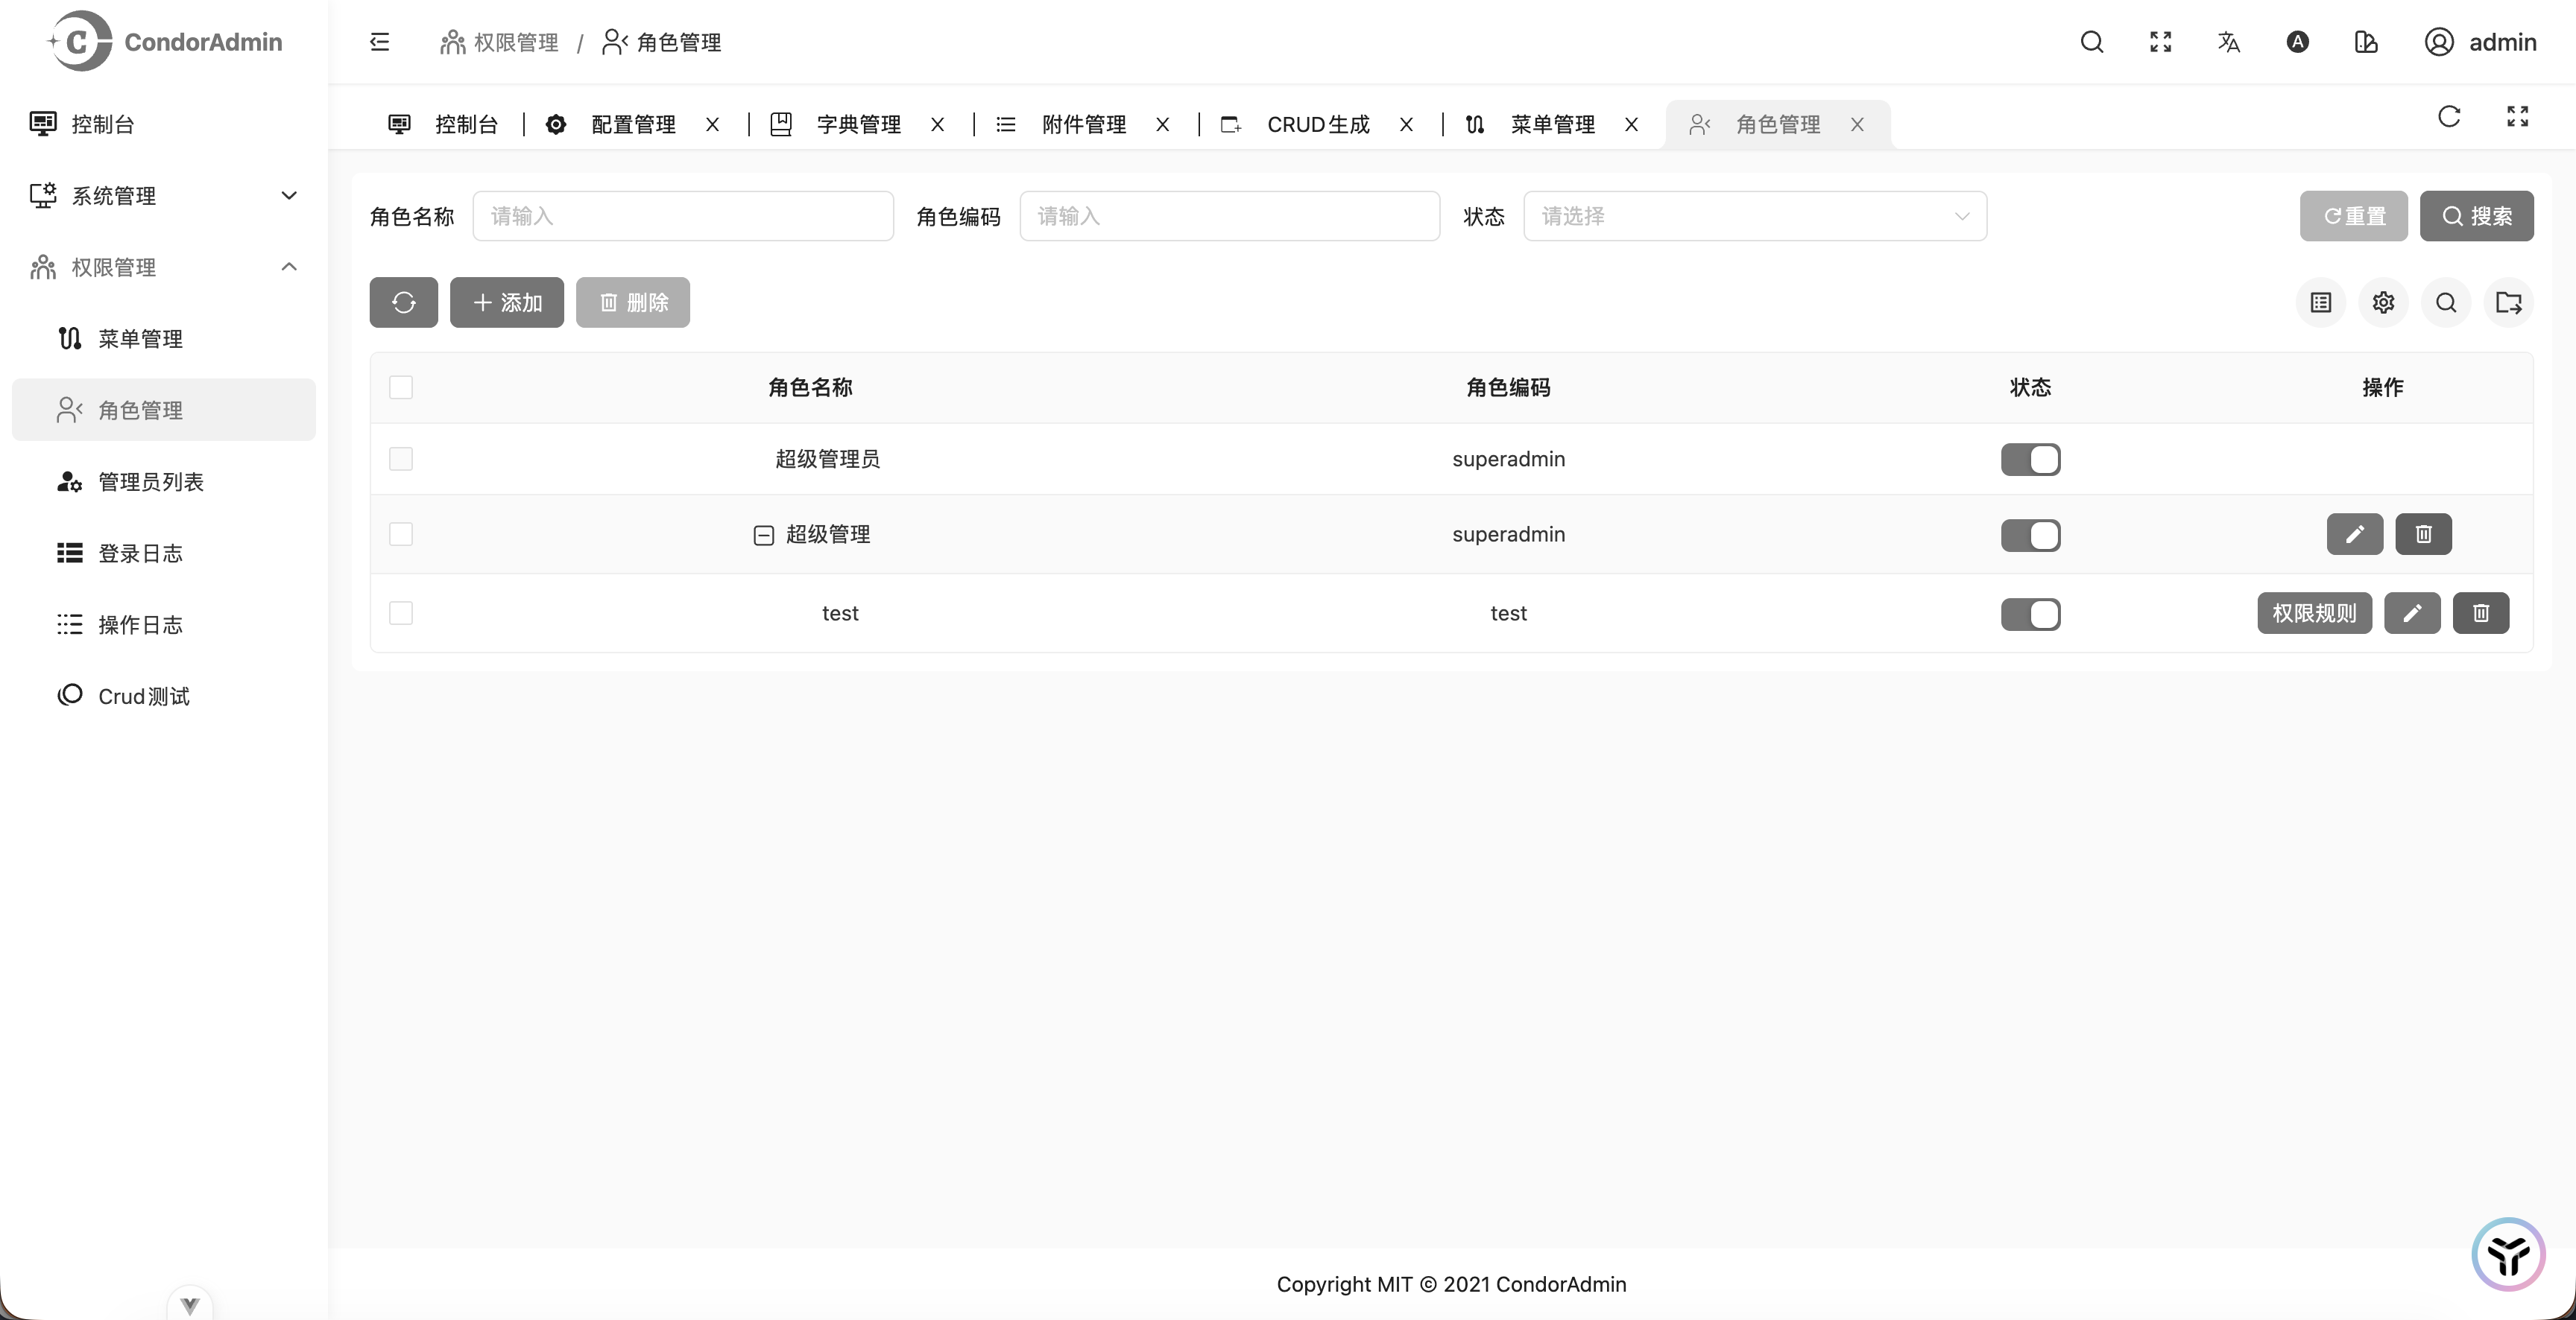Open the 字典管理 tab
This screenshot has width=2576, height=1320.
(x=858, y=124)
